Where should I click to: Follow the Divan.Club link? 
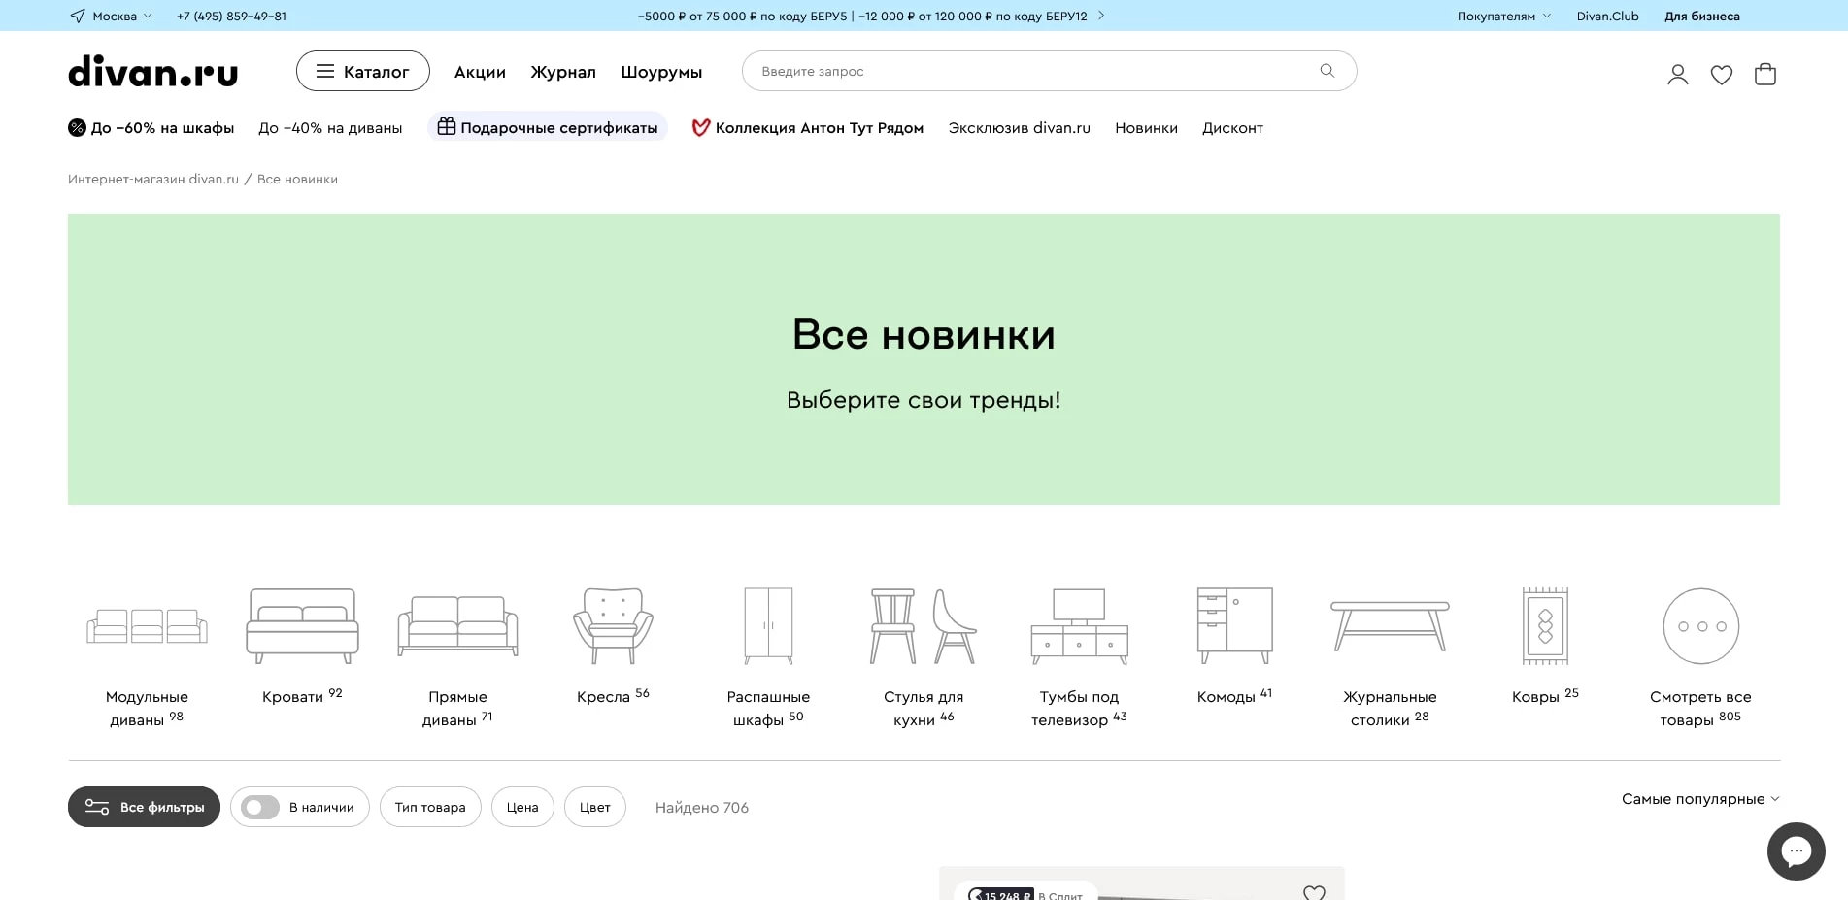pos(1607,16)
